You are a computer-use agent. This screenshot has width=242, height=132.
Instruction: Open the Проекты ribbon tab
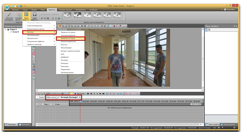click(x=15, y=10)
